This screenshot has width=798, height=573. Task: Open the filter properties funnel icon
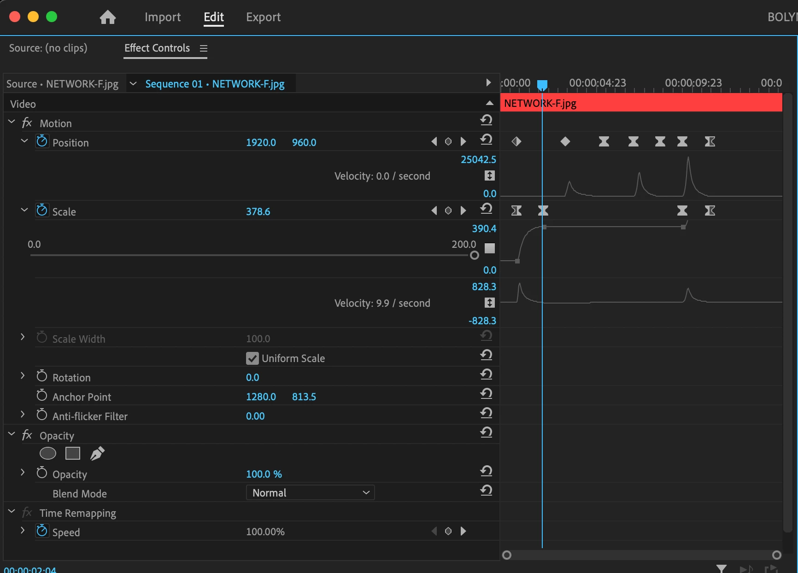[x=722, y=569]
